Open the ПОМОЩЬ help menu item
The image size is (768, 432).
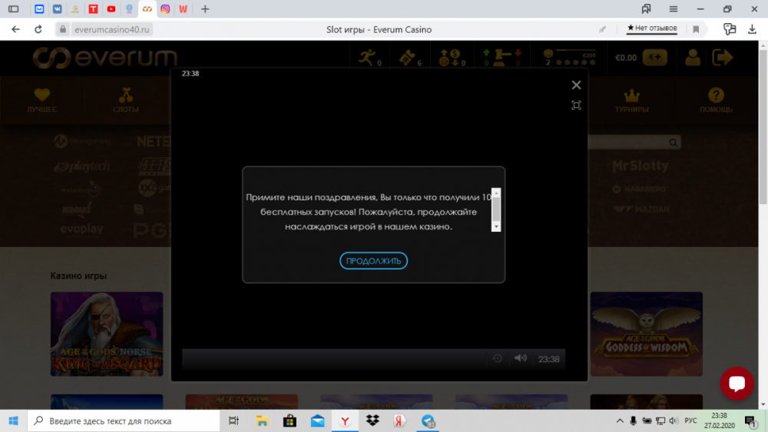tap(715, 101)
